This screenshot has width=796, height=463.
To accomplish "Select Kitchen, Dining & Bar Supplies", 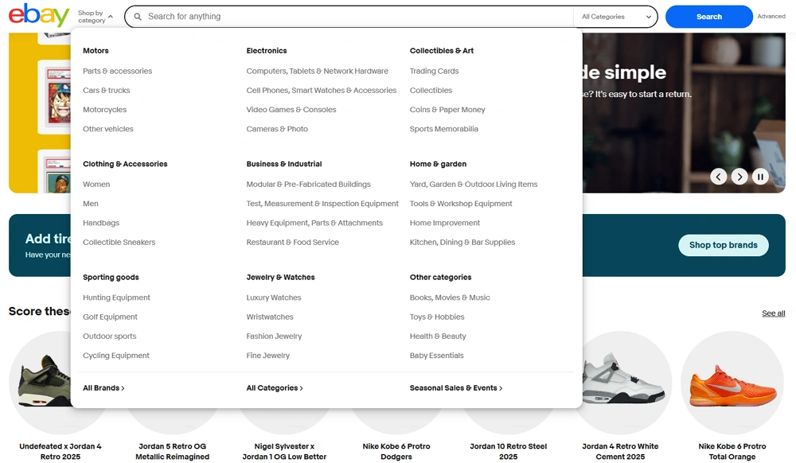I will [x=462, y=242].
